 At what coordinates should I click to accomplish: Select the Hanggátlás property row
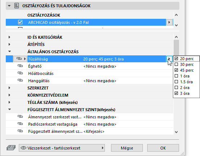89,81
